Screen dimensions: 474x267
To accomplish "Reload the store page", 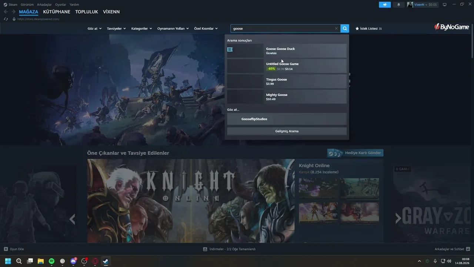I will coord(6,19).
